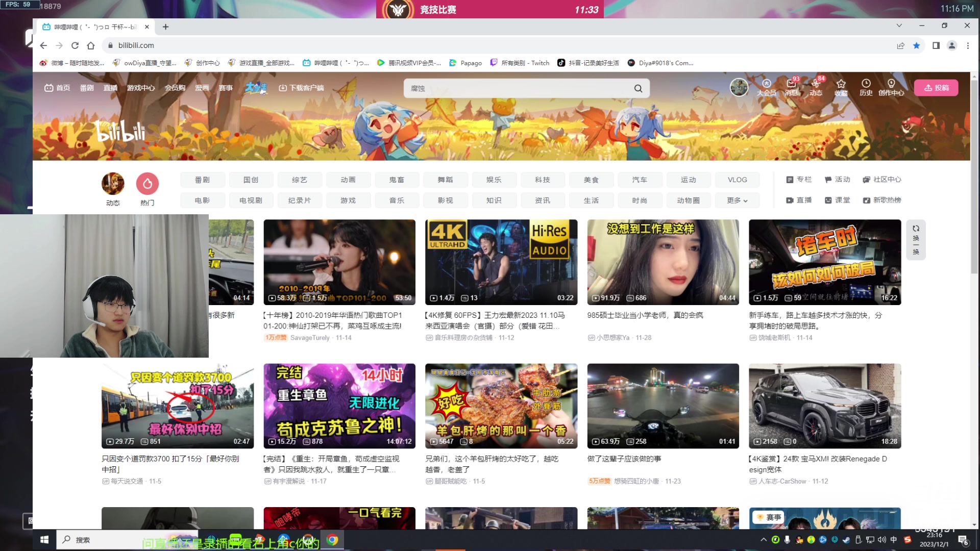980x551 pixels.
Task: Click the volume speaker icon in system tray
Action: click(881, 540)
